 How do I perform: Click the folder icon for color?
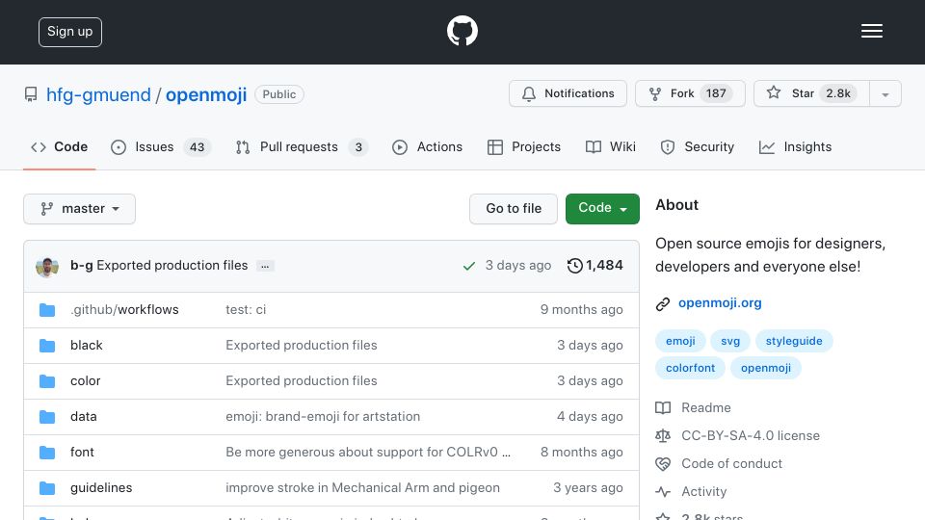[x=47, y=381]
